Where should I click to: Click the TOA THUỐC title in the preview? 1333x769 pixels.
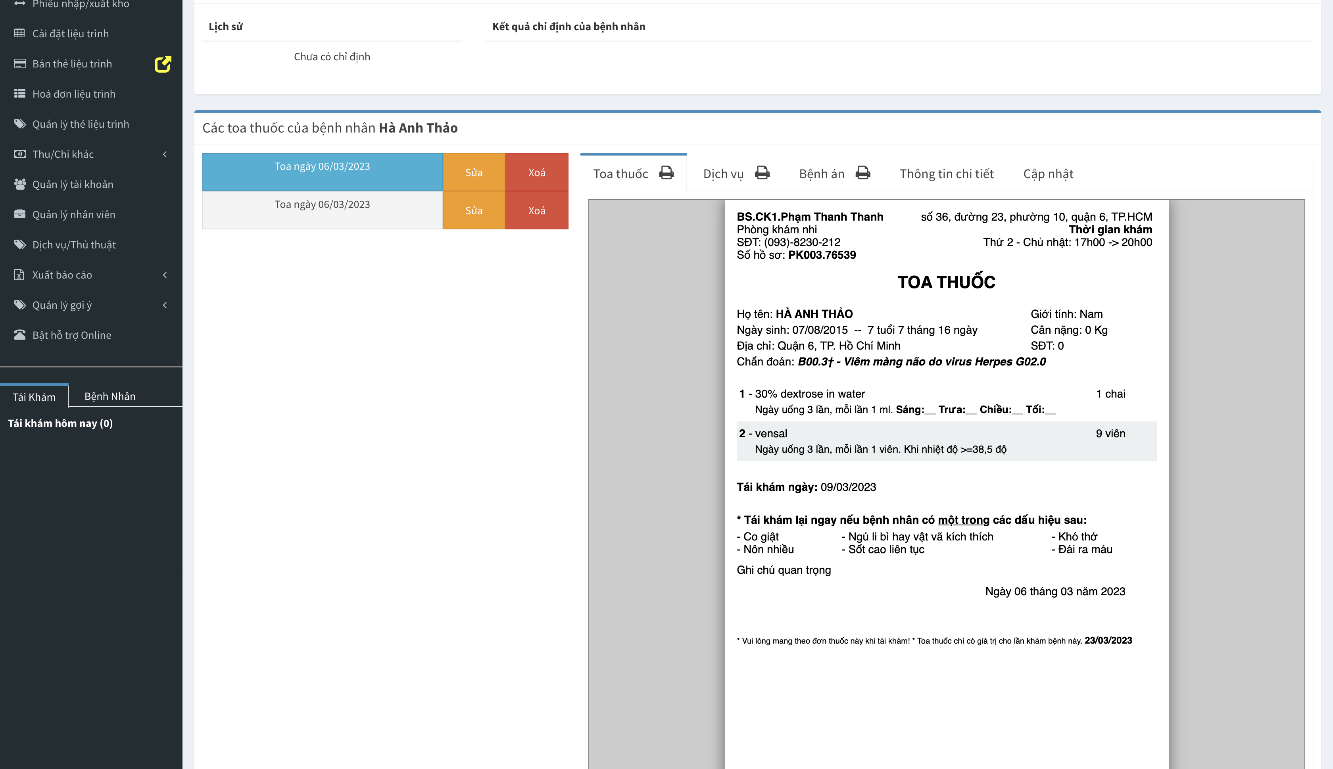point(946,282)
